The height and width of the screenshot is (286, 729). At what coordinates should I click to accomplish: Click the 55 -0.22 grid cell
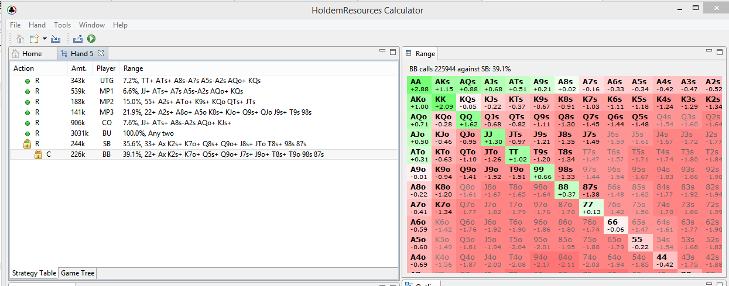(639, 243)
